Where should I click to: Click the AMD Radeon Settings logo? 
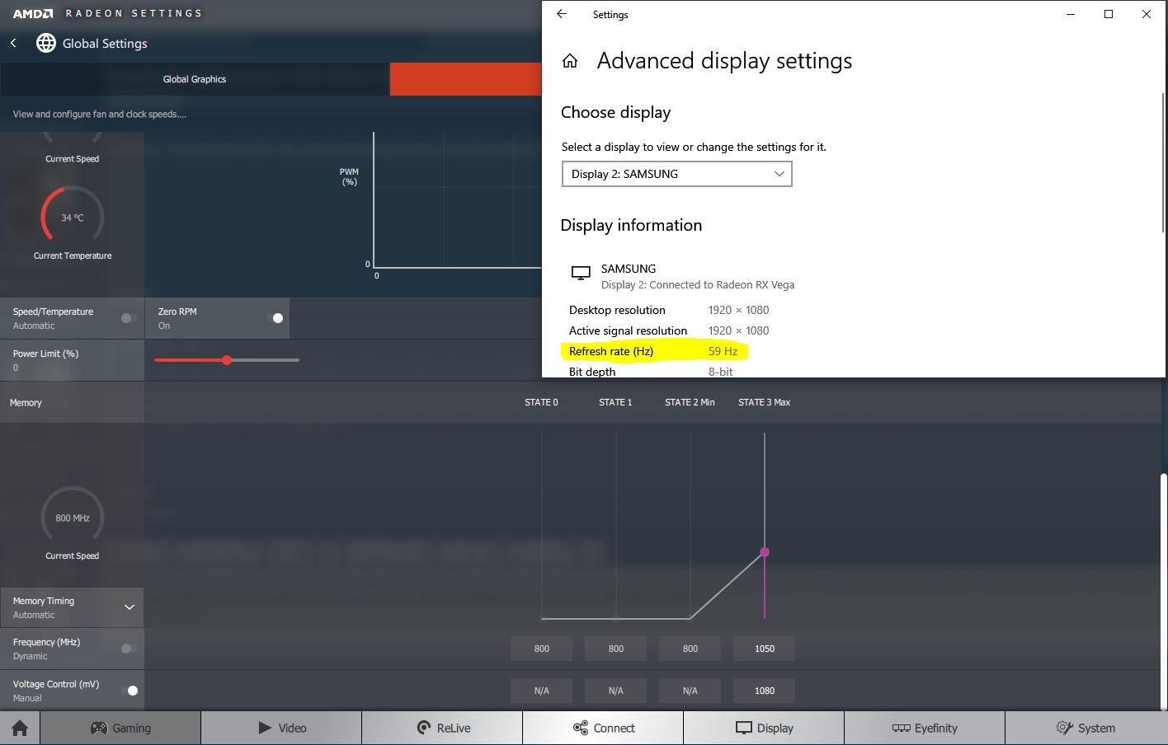[107, 13]
